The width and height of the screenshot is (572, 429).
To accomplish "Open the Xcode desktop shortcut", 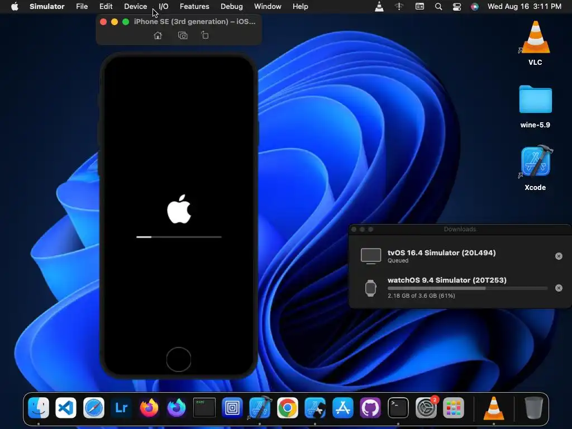I will (x=535, y=168).
